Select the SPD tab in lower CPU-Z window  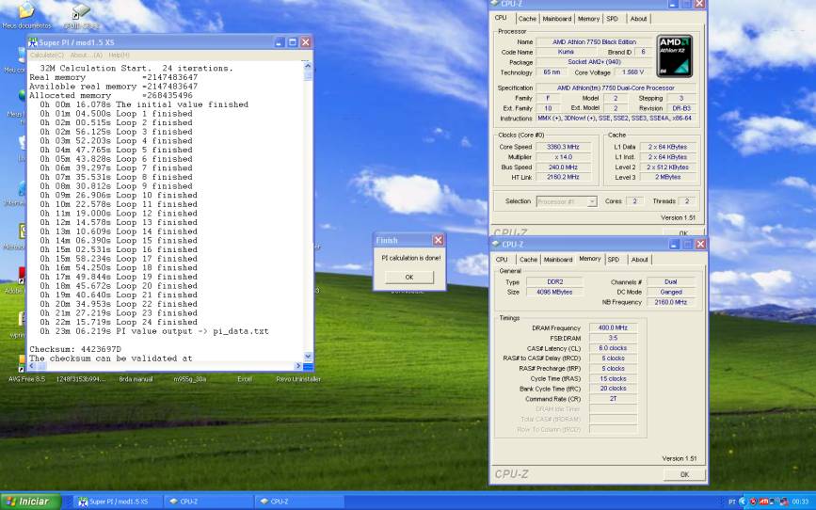tap(614, 259)
